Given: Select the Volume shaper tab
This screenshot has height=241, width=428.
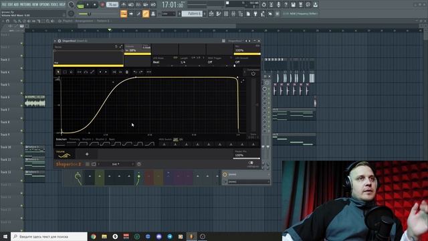Looking at the screenshot, I should point(64,154).
